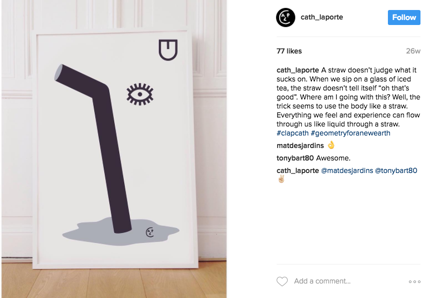
Task: Click the eye symbol in the poster
Action: [140, 94]
